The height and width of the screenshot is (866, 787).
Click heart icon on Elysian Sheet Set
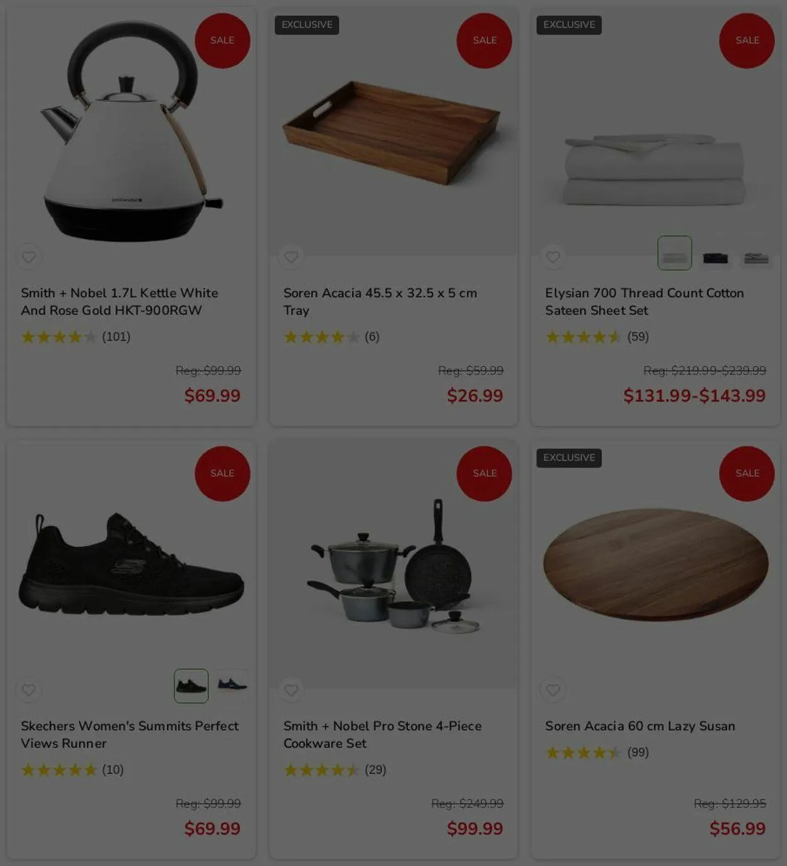coord(553,257)
